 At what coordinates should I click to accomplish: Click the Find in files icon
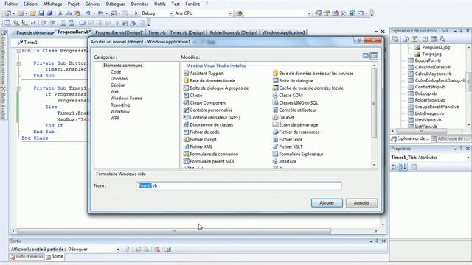click(x=239, y=13)
